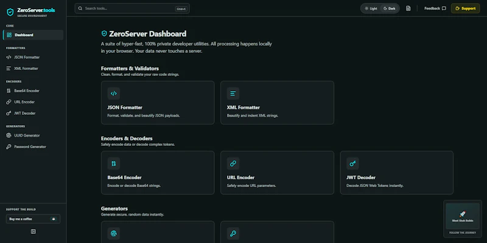Click the Formatters & Validators heading
This screenshot has height=243, width=487.
point(130,69)
